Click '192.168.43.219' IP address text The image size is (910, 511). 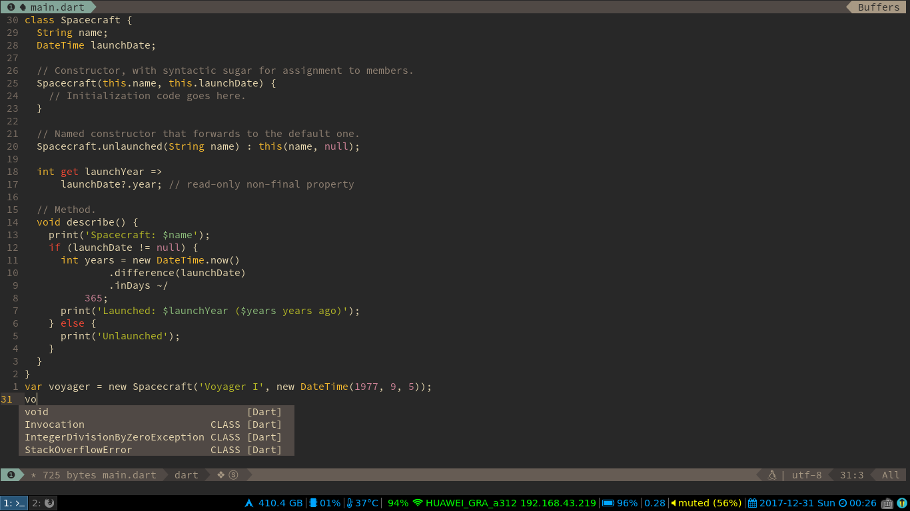[558, 503]
